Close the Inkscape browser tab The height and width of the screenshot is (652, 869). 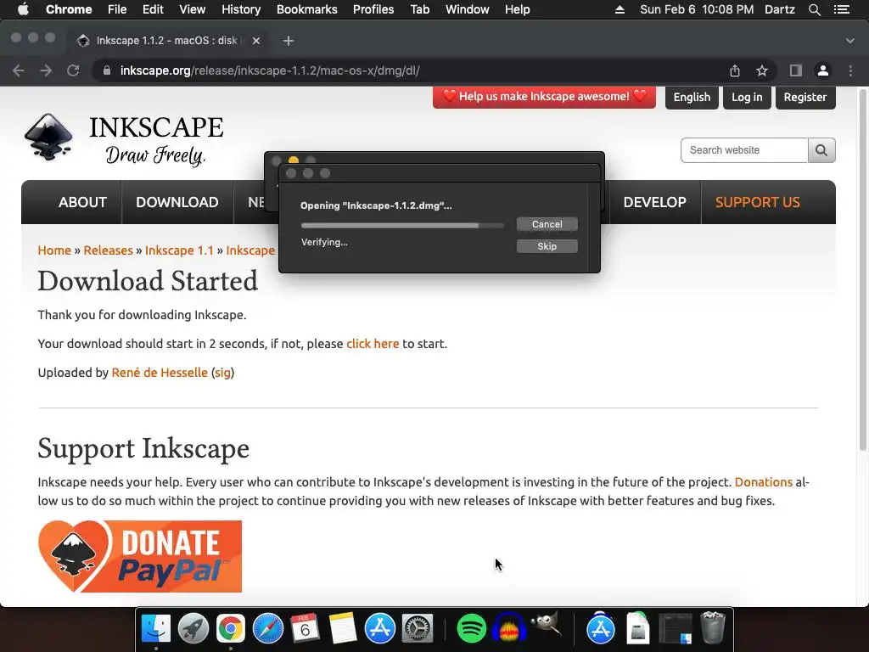coord(256,41)
